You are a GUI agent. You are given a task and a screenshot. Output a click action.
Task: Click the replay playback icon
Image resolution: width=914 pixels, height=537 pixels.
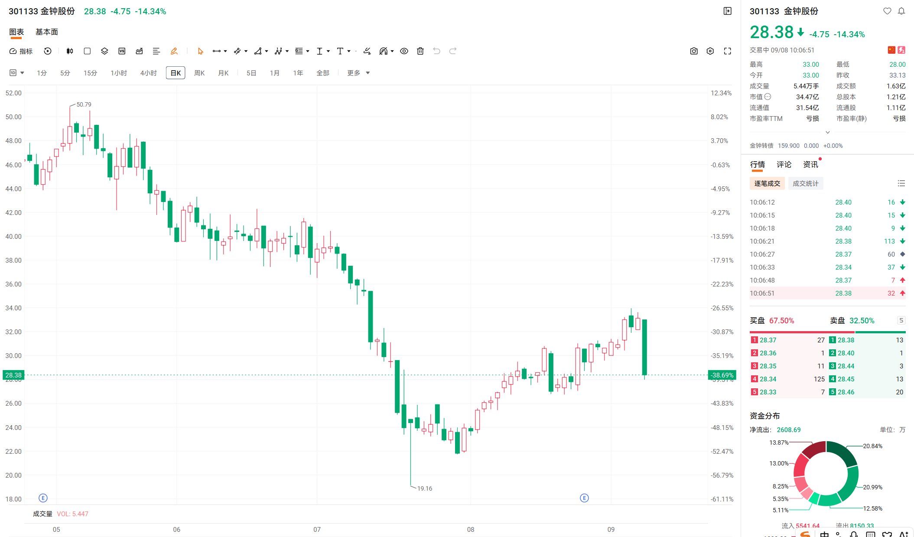coord(48,51)
